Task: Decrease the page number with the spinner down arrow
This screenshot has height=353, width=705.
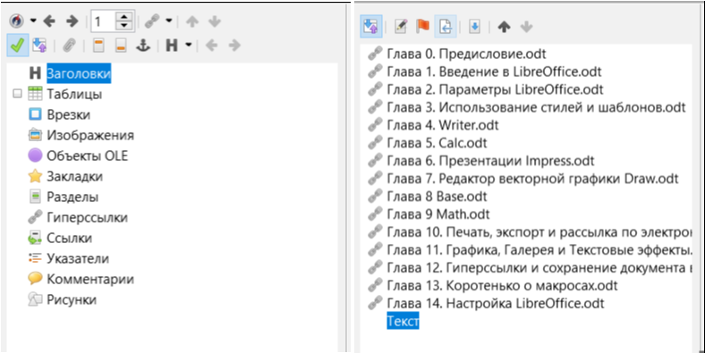Action: [x=124, y=26]
